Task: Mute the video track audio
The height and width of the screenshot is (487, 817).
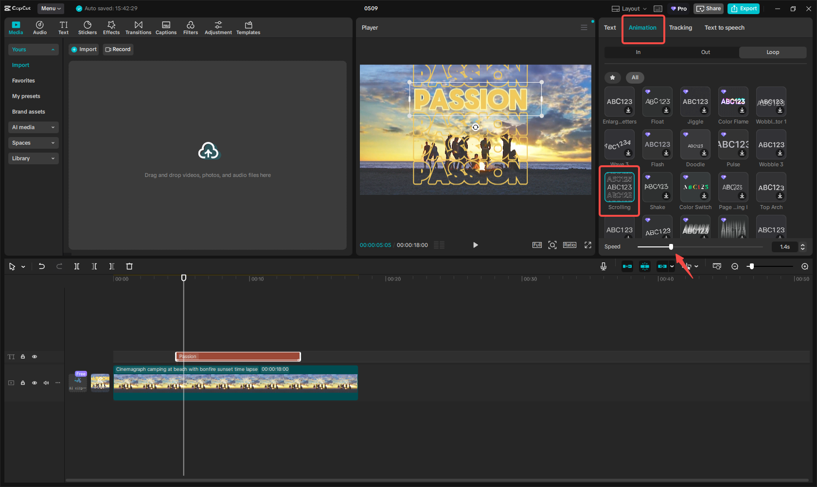Action: [x=46, y=383]
